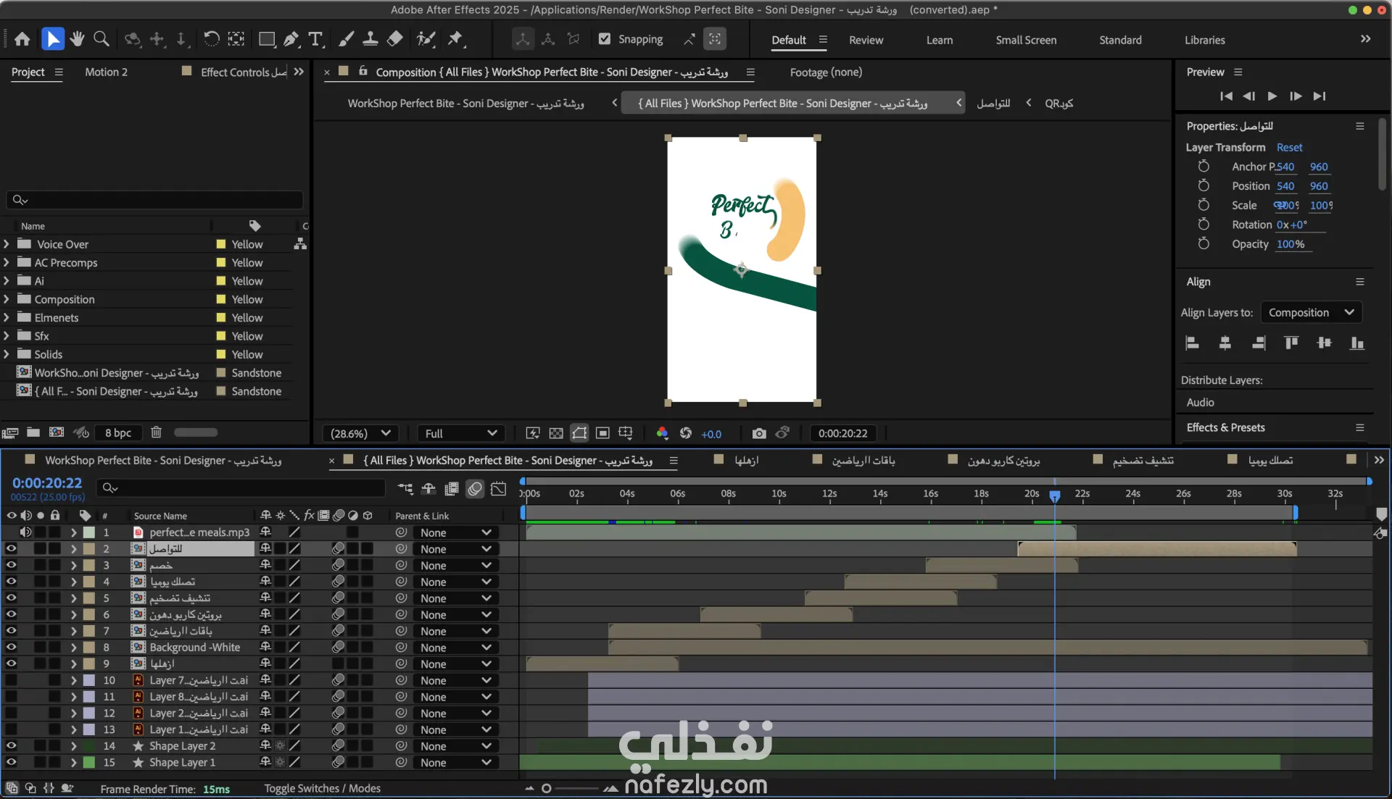Select the Pen tool

(291, 39)
